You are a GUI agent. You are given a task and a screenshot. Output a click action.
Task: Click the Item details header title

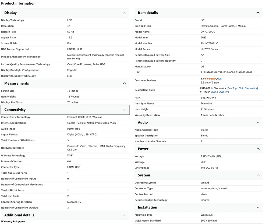pos(148,13)
